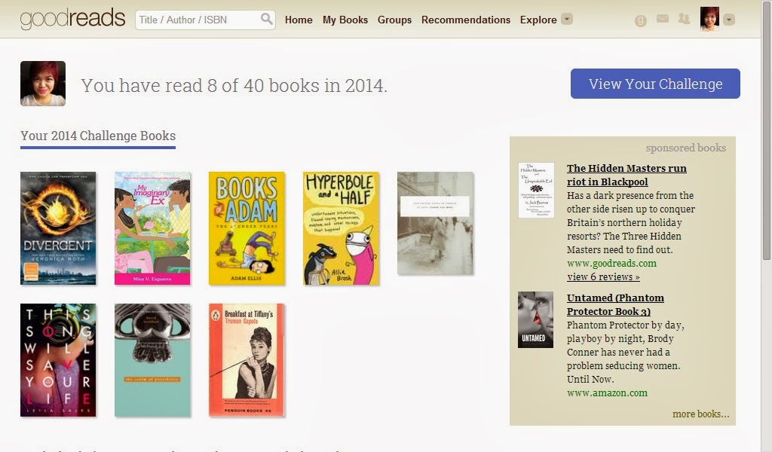Open the Books of Adam cover

[x=247, y=228]
